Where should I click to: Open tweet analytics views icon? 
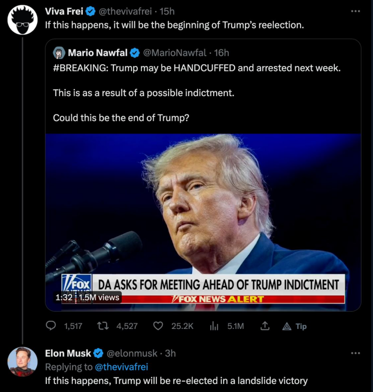(214, 326)
